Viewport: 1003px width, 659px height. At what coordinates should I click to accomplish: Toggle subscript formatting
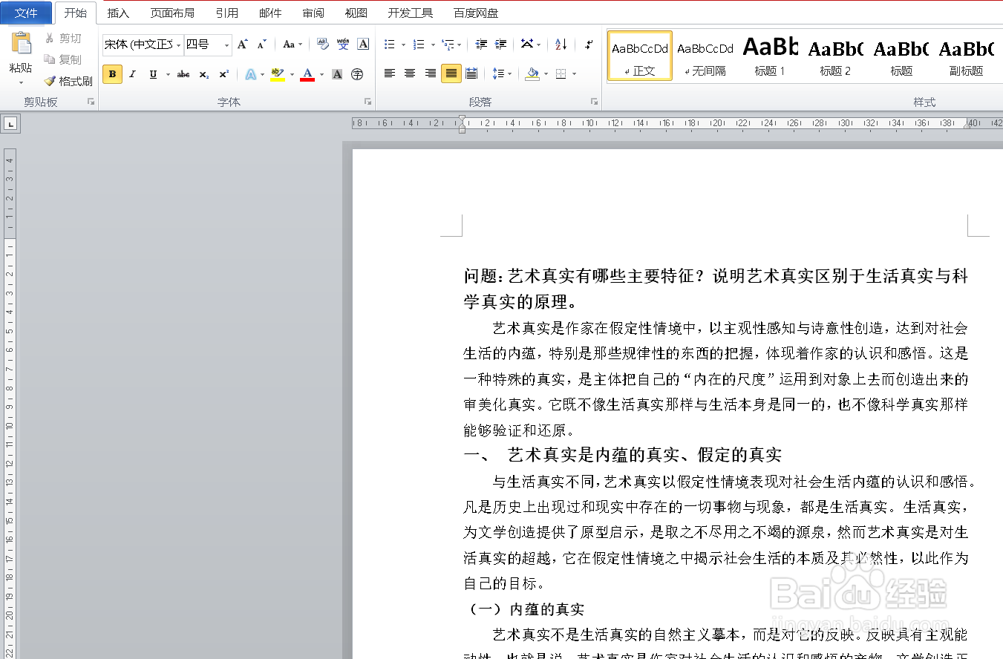pos(205,74)
